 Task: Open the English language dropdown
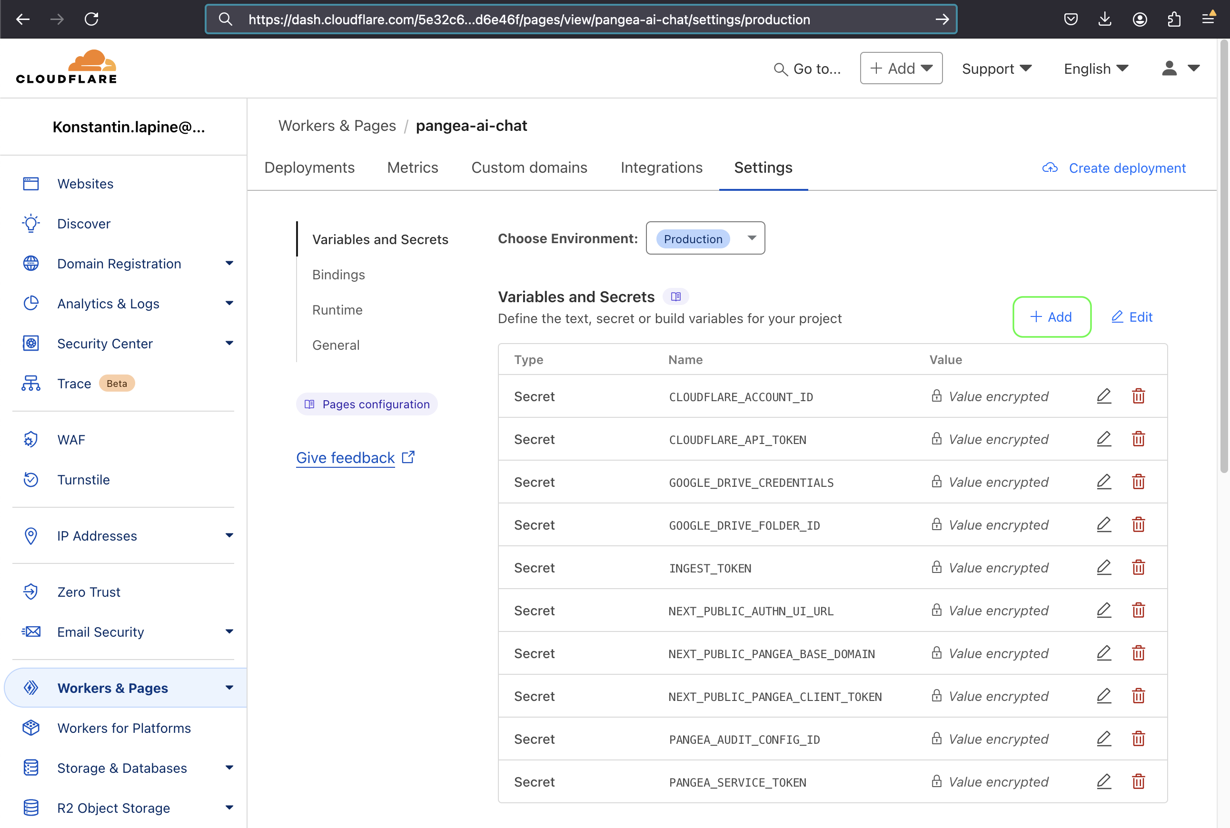[1096, 69]
